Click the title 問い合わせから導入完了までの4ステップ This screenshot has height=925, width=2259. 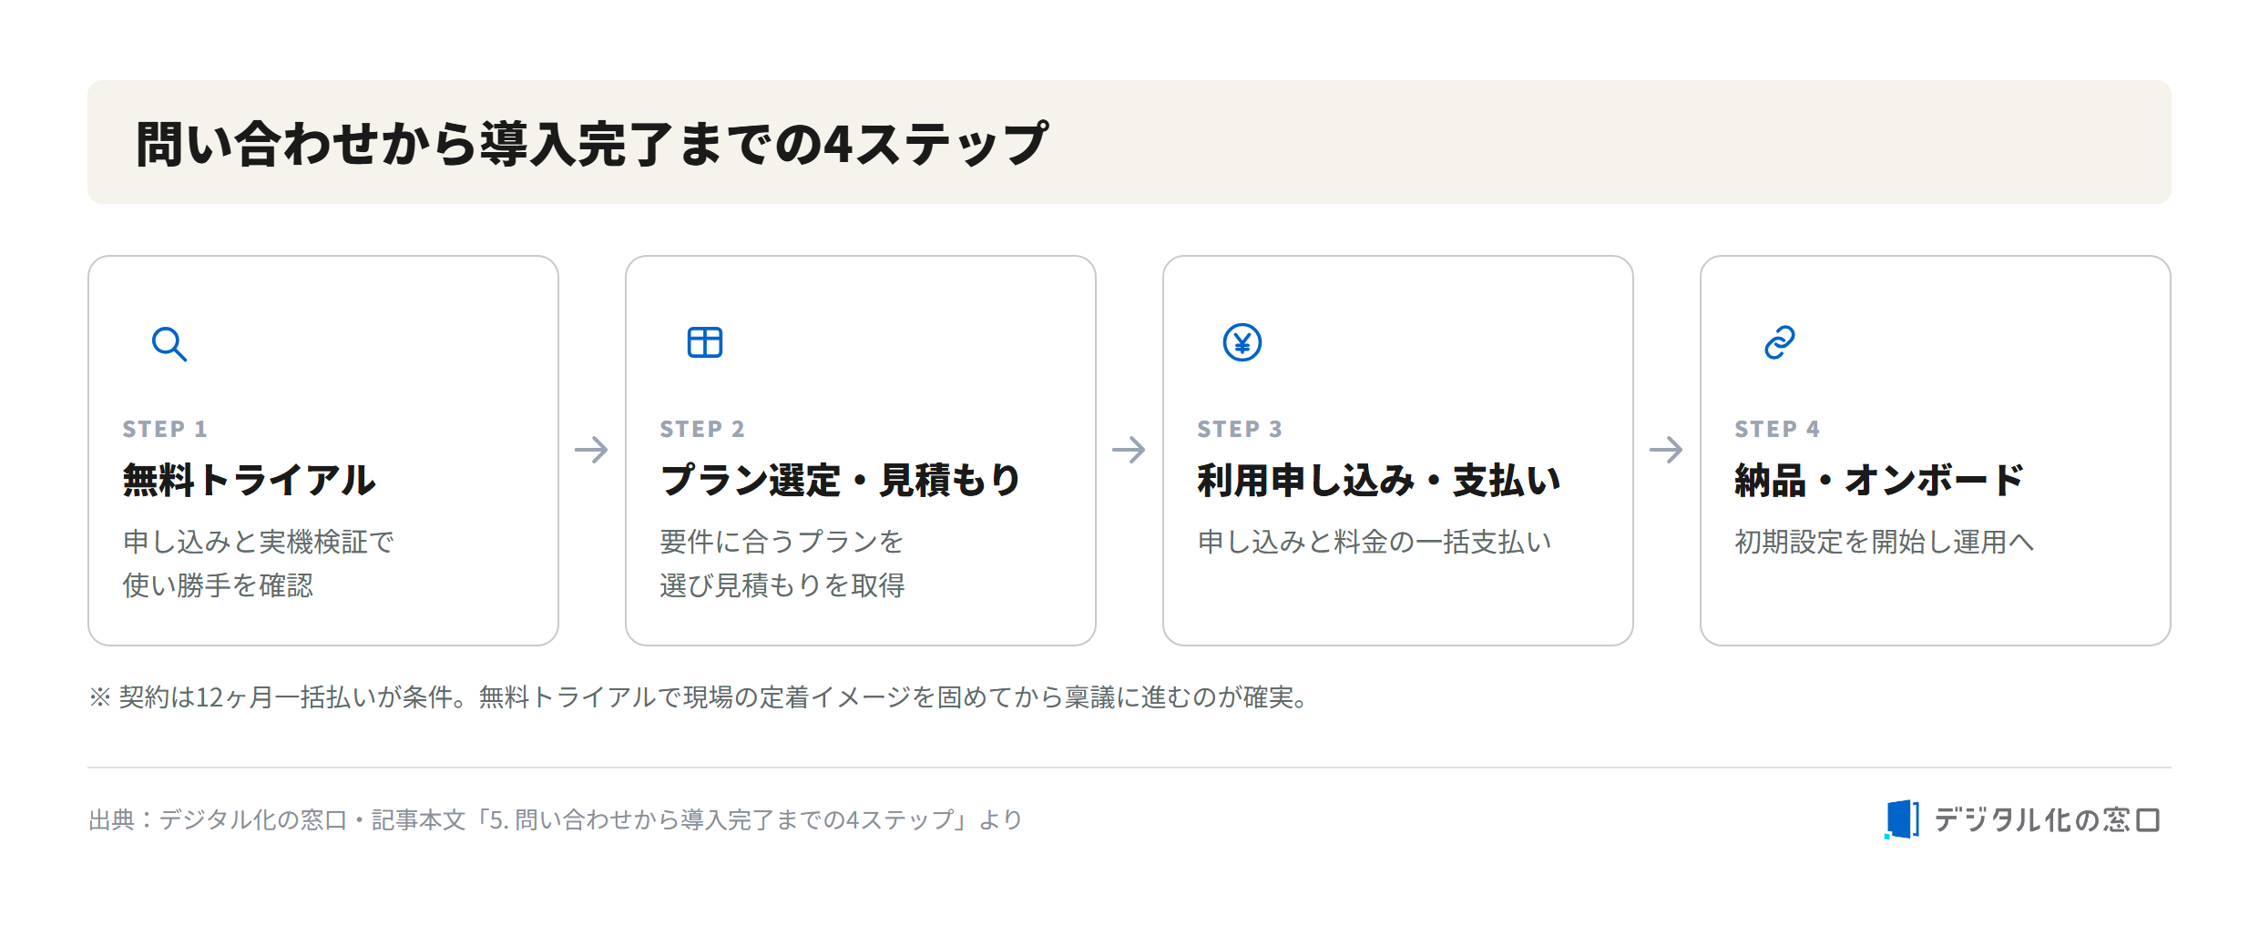[592, 144]
